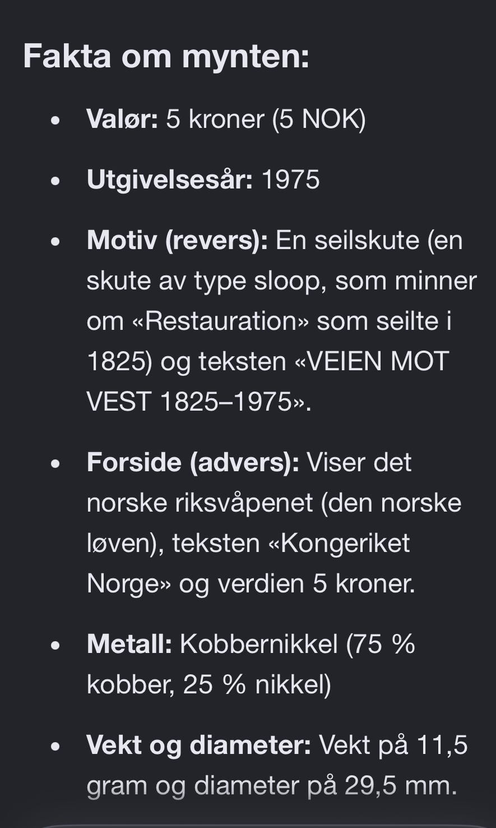
Task: Click the bullet point beside Valør
Action: 54,120
